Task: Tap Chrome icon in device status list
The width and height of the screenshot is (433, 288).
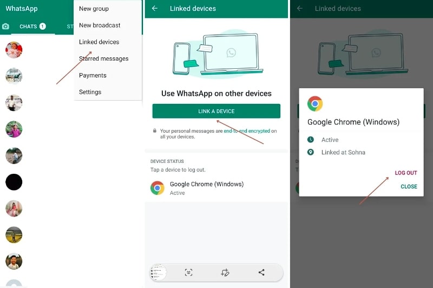Action: click(x=158, y=188)
